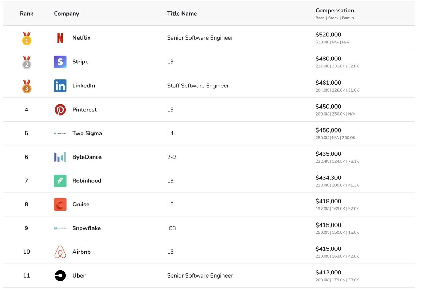Open the Snowflake company name link

click(x=87, y=228)
